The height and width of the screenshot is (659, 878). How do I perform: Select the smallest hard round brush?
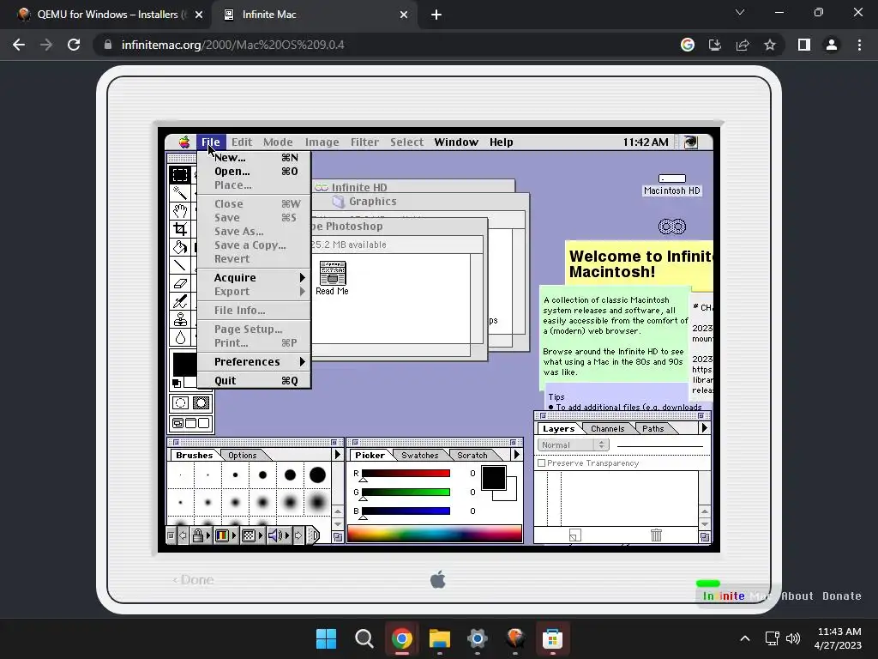[x=180, y=475]
